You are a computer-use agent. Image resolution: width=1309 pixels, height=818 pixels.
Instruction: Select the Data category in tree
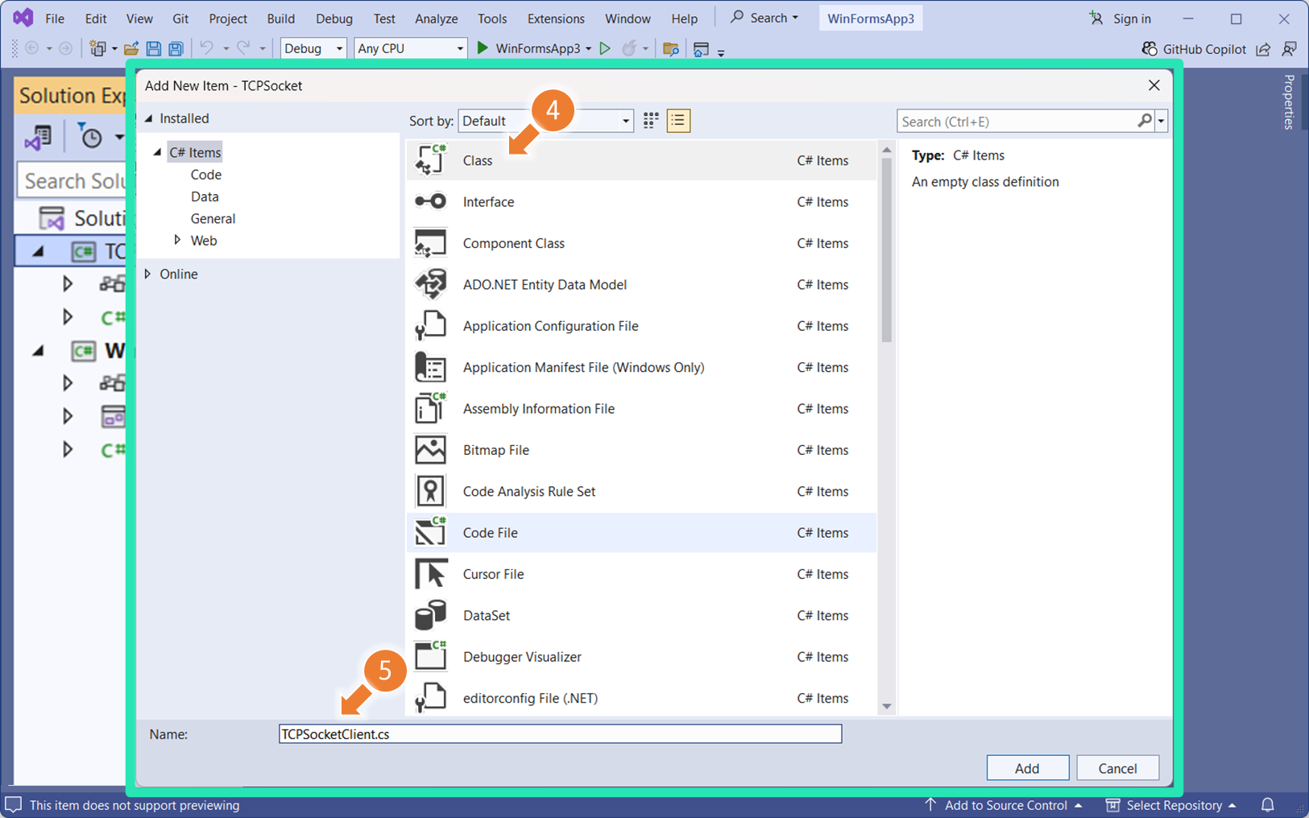coord(205,196)
